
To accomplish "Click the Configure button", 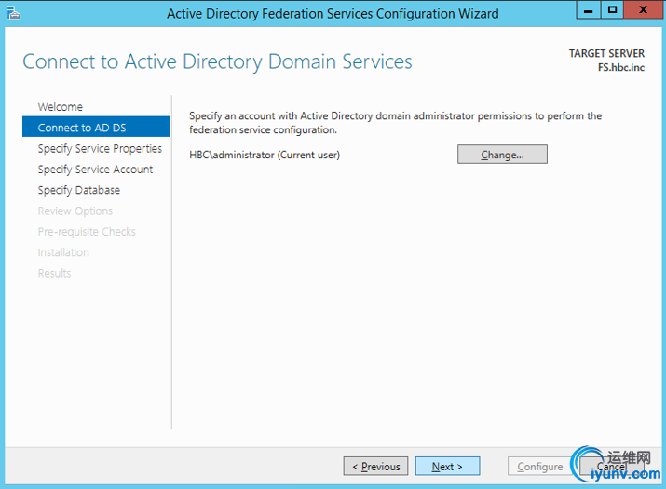I will pos(539,466).
